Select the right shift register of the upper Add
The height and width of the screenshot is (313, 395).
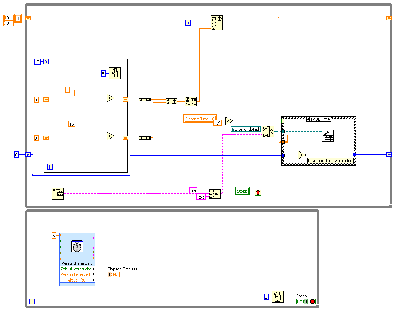125,100
